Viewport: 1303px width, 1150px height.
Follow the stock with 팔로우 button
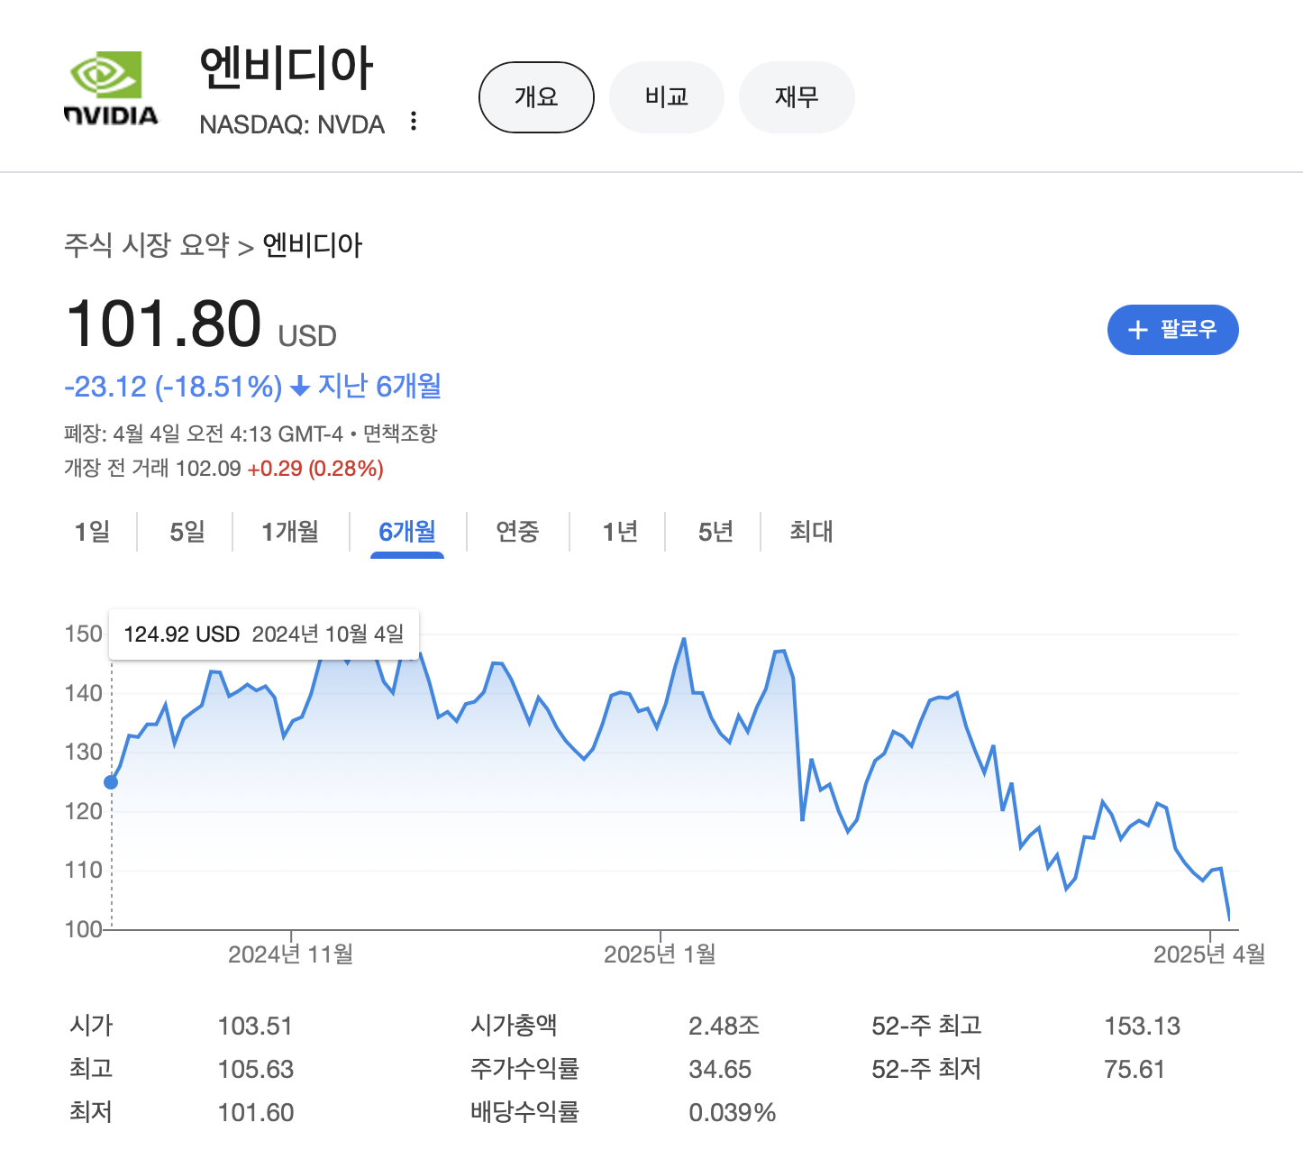tap(1172, 330)
